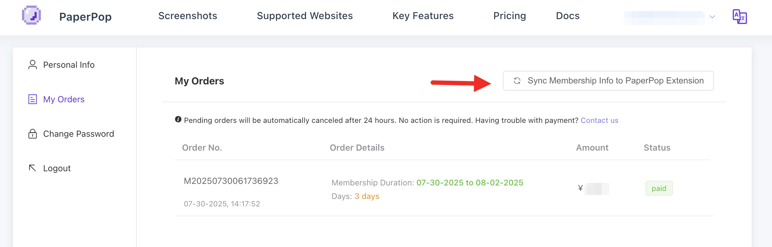Open the Pricing page
The width and height of the screenshot is (772, 247).
(x=509, y=16)
